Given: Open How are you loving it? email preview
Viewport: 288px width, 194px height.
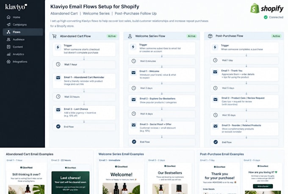Looking at the screenshot, I should coord(263,179).
